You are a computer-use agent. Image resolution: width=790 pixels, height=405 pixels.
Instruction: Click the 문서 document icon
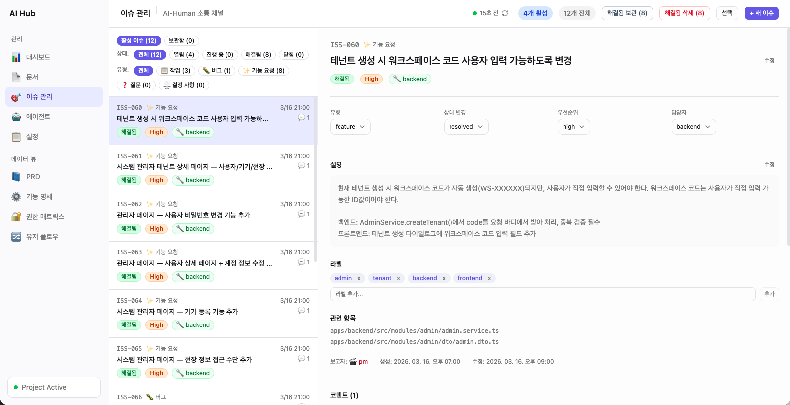pyautogui.click(x=16, y=77)
